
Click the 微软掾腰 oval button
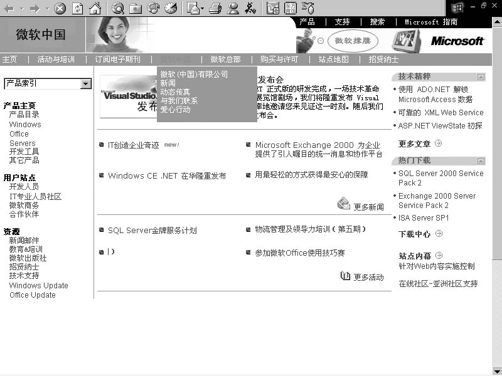coord(353,41)
